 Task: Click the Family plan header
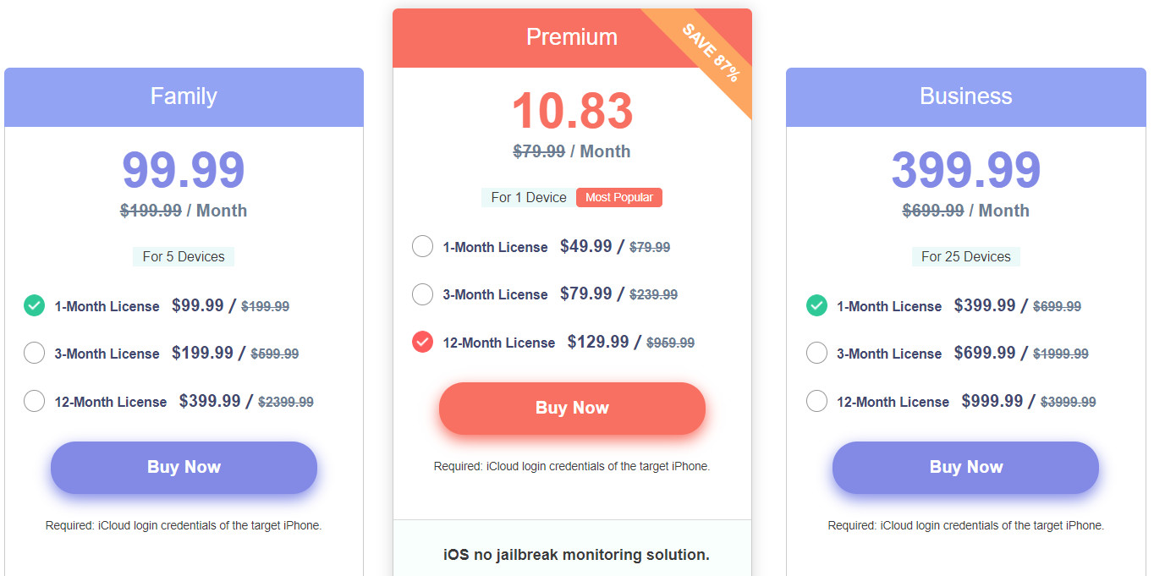183,96
